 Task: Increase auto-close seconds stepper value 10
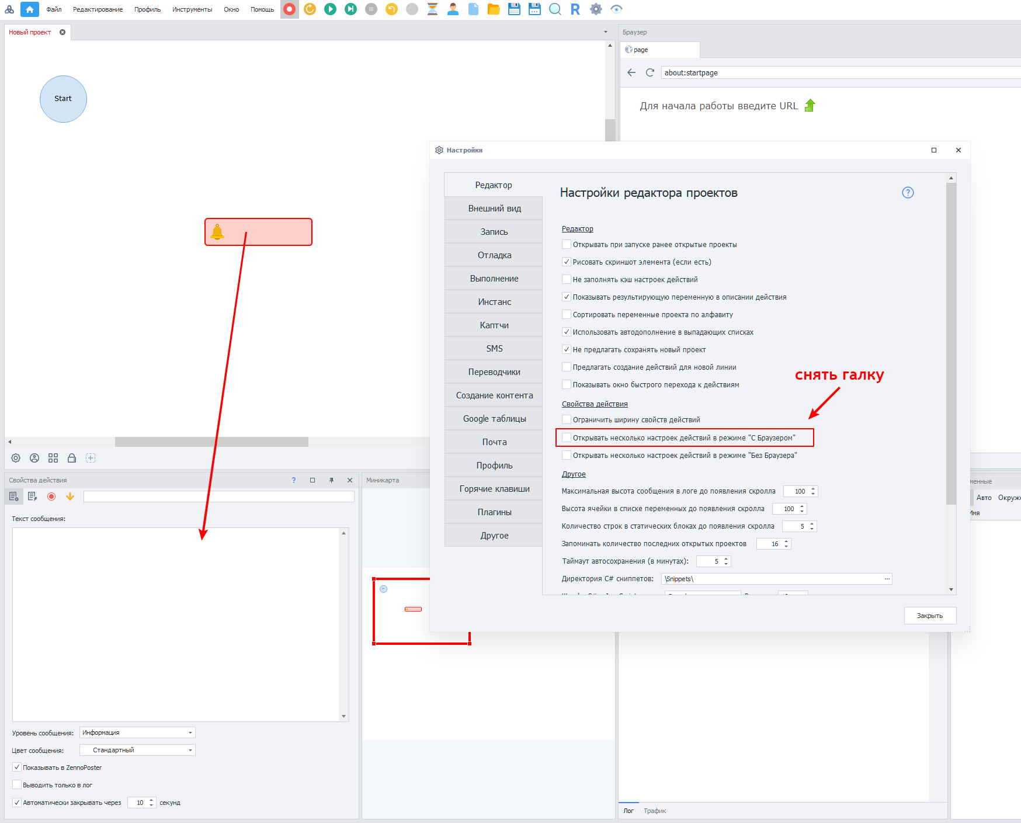pos(151,800)
